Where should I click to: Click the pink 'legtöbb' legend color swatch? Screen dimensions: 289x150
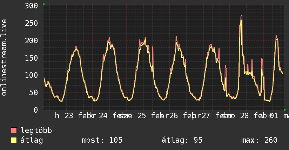click(14, 130)
